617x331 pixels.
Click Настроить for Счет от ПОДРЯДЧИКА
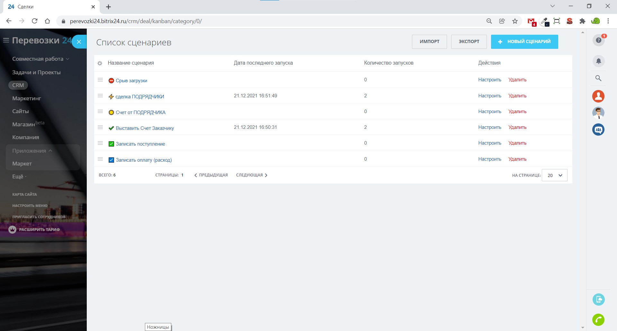coord(489,112)
